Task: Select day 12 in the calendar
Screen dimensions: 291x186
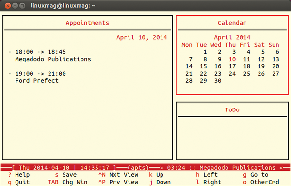Action: click(261, 59)
